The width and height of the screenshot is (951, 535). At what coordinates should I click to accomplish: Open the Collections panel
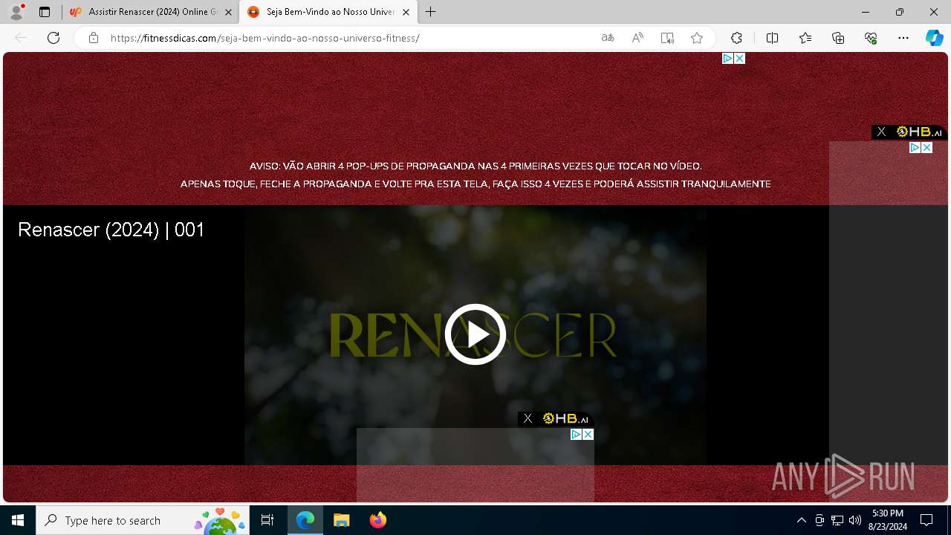[x=838, y=38]
